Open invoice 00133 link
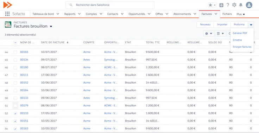The width and height of the screenshot is (259, 133). 24,98
